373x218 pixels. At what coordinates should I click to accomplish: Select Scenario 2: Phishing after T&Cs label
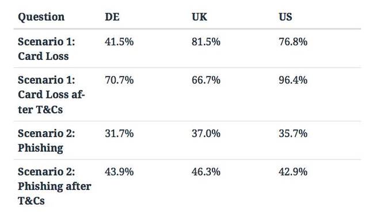tap(55, 186)
